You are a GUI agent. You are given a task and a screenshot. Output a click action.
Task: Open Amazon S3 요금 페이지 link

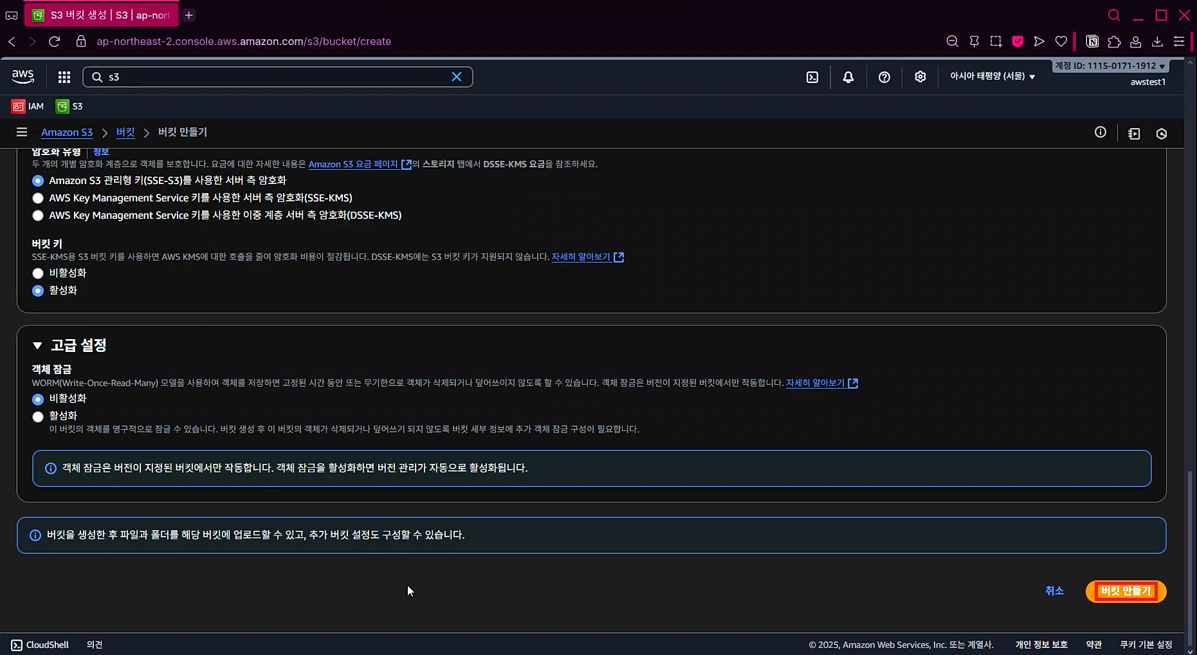click(360, 164)
